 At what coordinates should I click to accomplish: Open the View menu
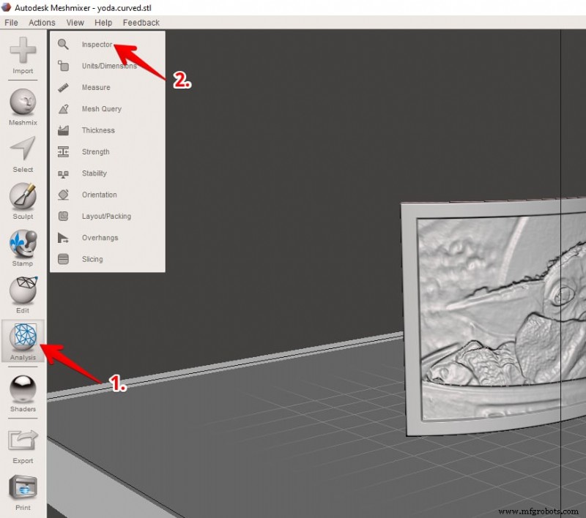(x=75, y=23)
